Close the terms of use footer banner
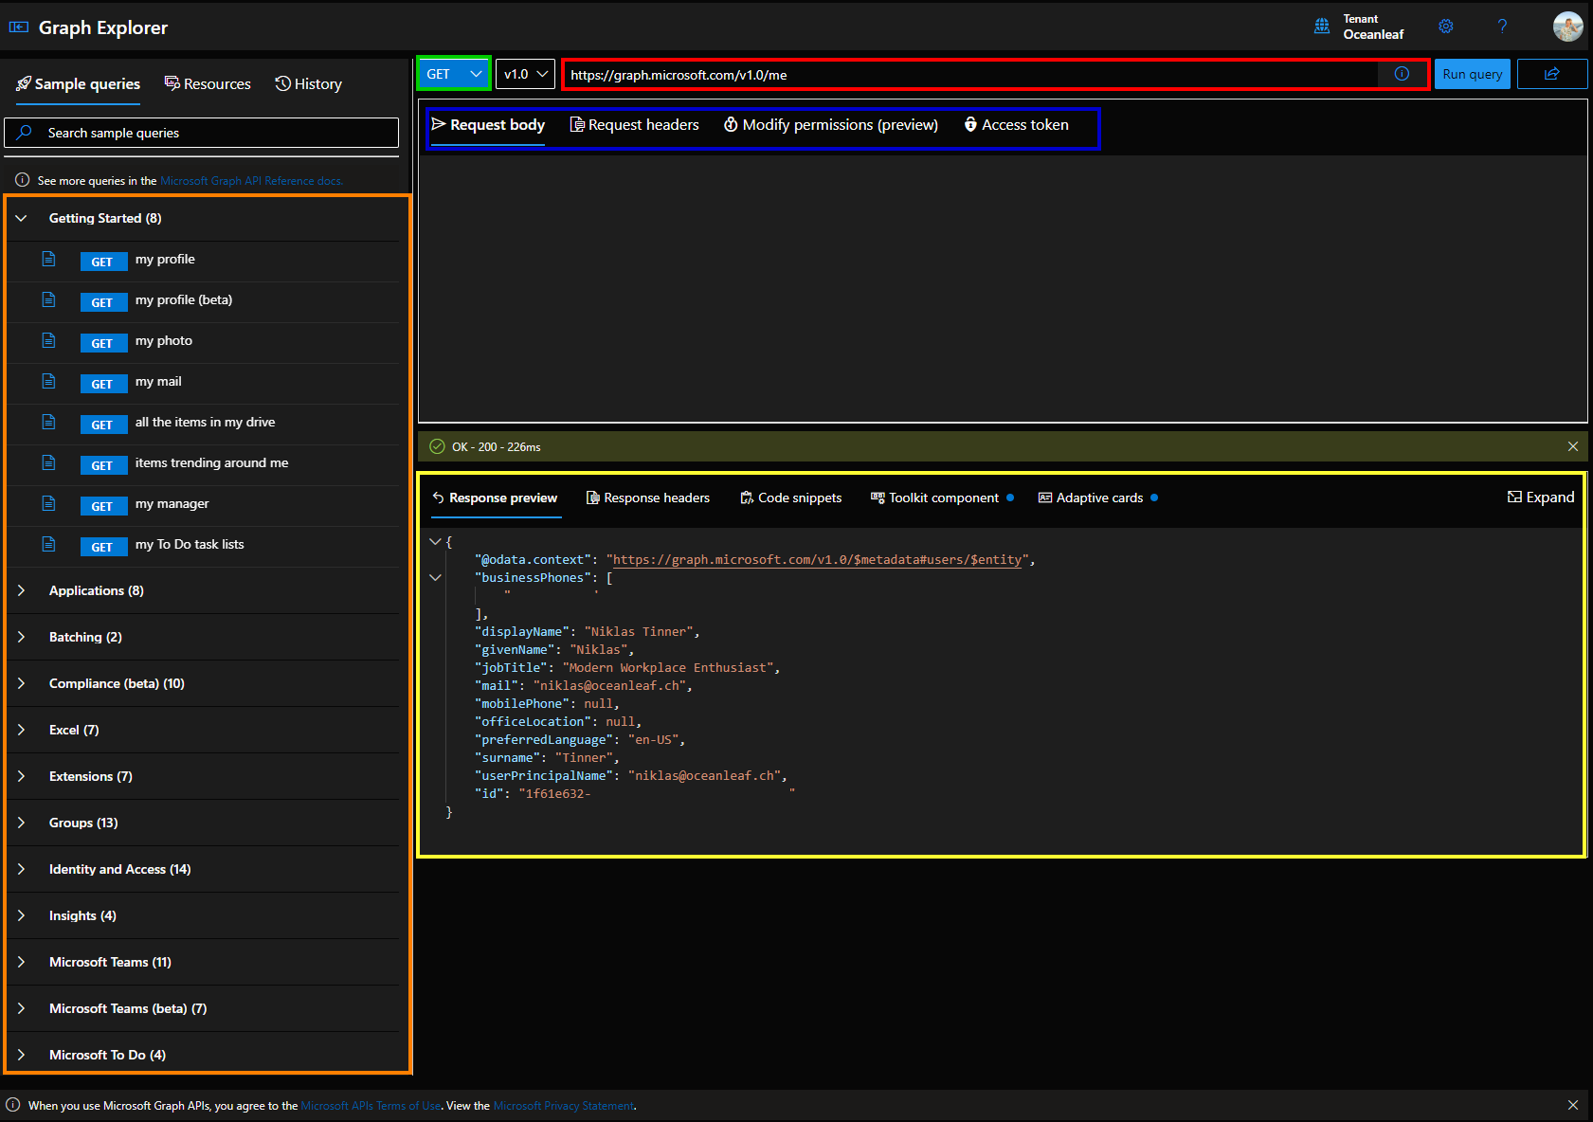1593x1122 pixels. (x=1573, y=1105)
